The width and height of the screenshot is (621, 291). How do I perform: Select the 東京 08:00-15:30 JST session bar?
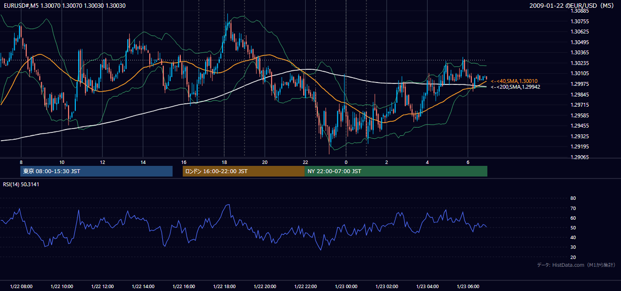pyautogui.click(x=96, y=171)
